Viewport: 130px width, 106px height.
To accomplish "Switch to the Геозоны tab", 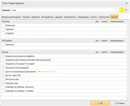I will [26, 17].
